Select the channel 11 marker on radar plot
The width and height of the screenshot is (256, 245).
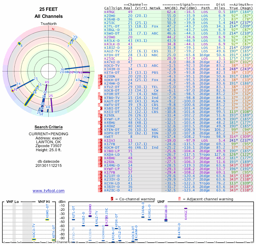(x=12, y=91)
